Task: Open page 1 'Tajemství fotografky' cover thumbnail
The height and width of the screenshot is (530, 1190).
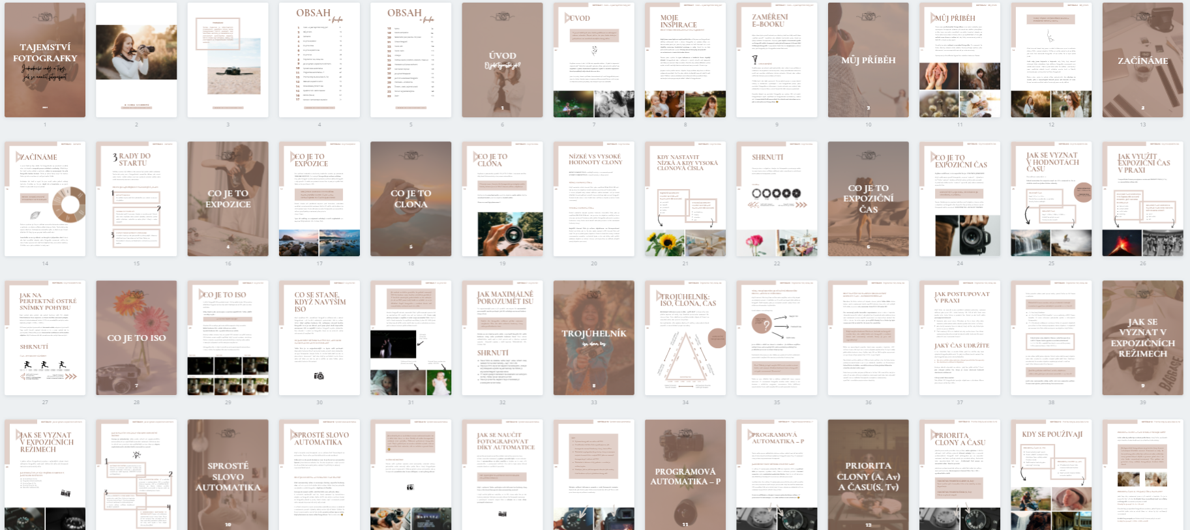Action: click(x=45, y=60)
